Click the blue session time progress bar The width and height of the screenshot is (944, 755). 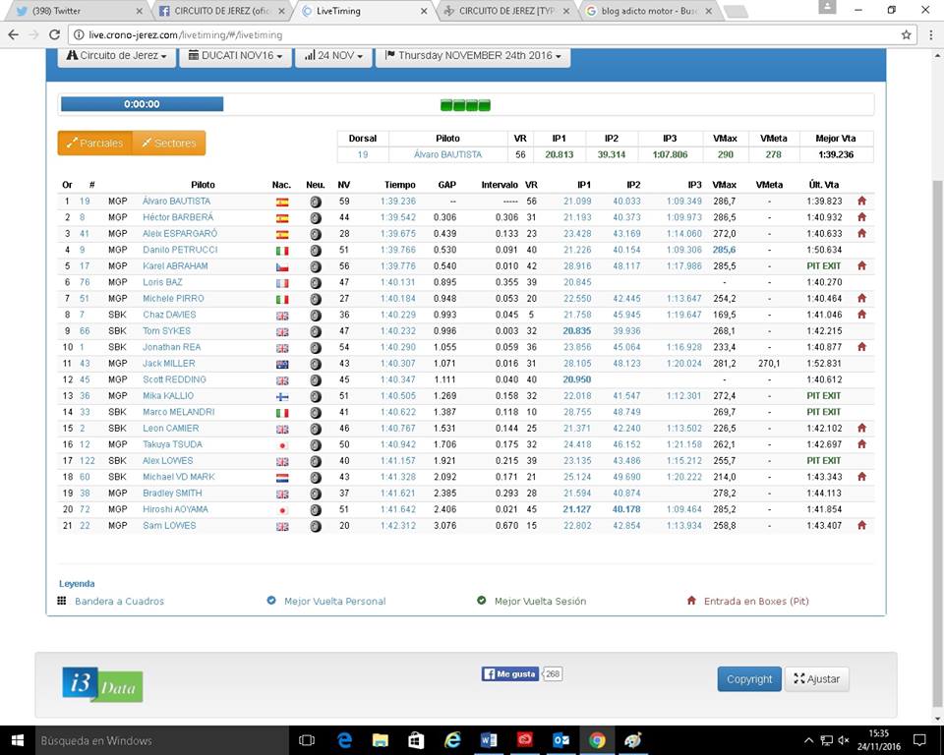[x=142, y=104]
